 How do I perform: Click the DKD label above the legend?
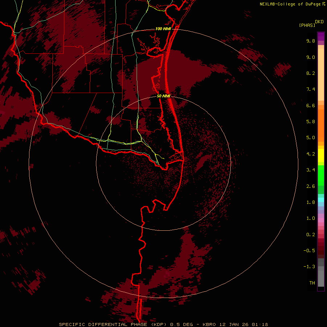tap(319, 22)
